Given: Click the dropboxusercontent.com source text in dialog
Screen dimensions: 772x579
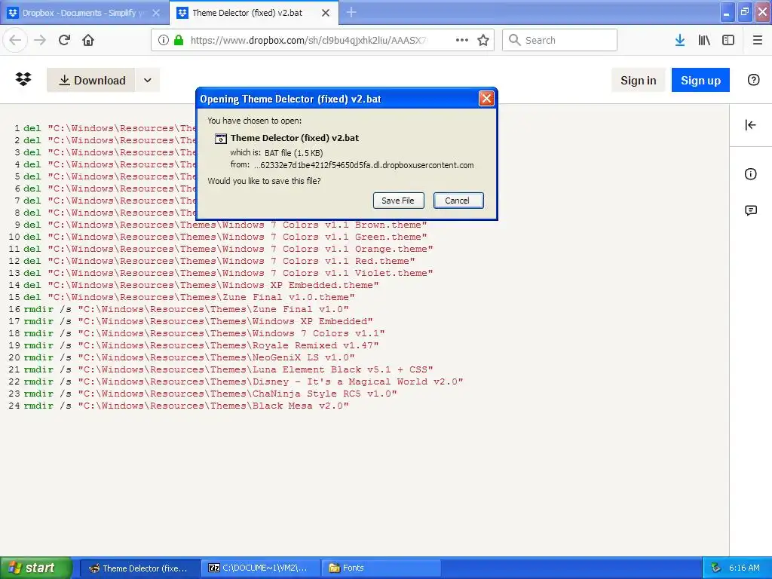Looking at the screenshot, I should point(364,165).
